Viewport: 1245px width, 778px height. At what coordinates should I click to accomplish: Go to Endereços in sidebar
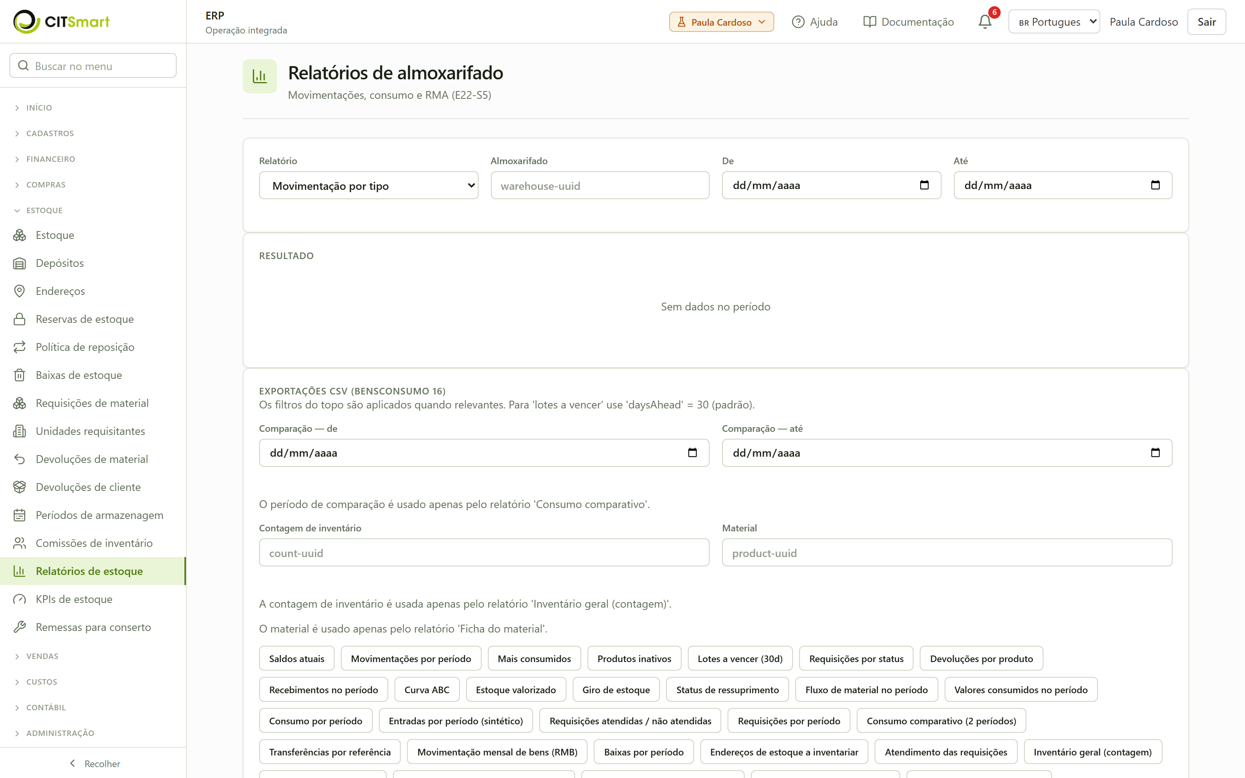[x=93, y=291]
